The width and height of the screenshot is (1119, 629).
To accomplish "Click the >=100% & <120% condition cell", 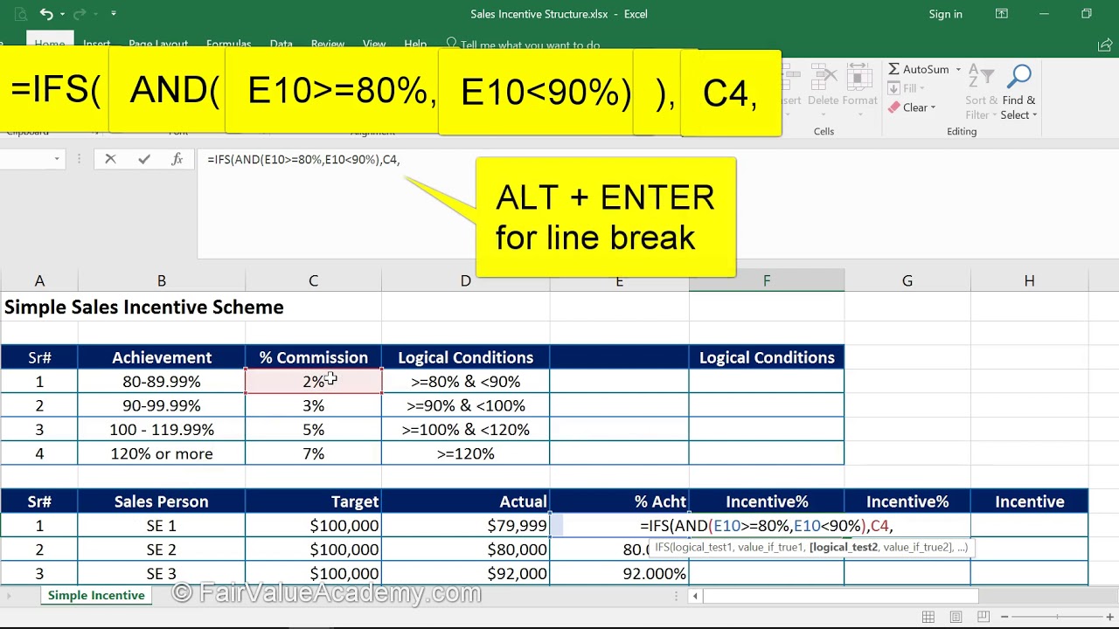I will pos(465,430).
